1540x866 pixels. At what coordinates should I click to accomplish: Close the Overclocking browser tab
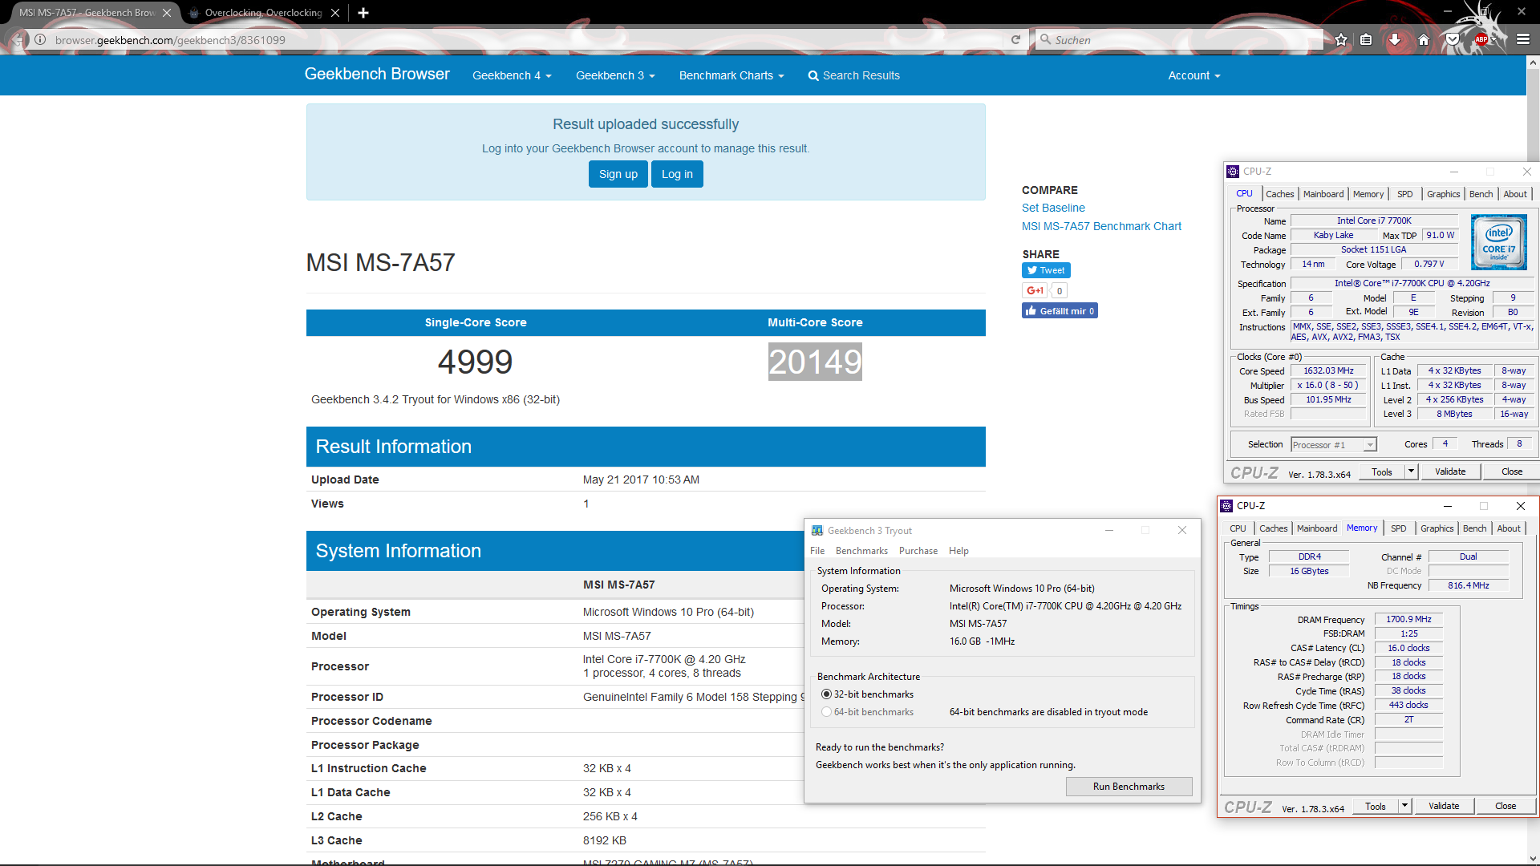click(335, 13)
